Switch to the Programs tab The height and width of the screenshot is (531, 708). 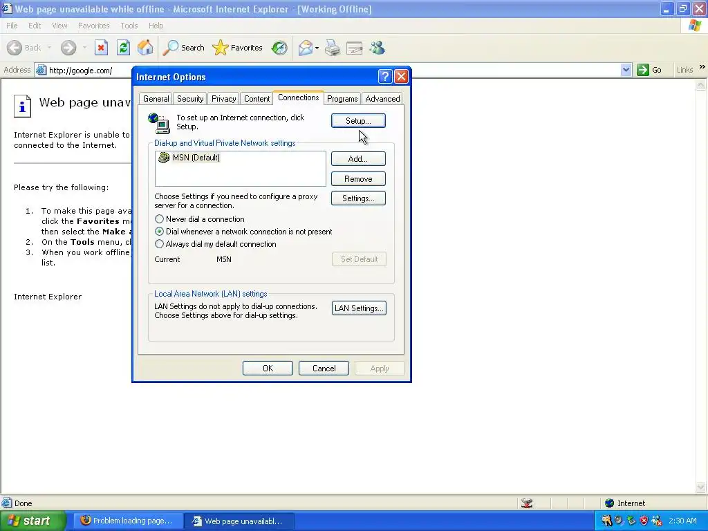click(342, 98)
